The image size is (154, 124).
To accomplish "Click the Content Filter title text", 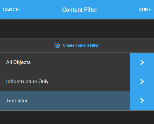I will (x=80, y=10).
